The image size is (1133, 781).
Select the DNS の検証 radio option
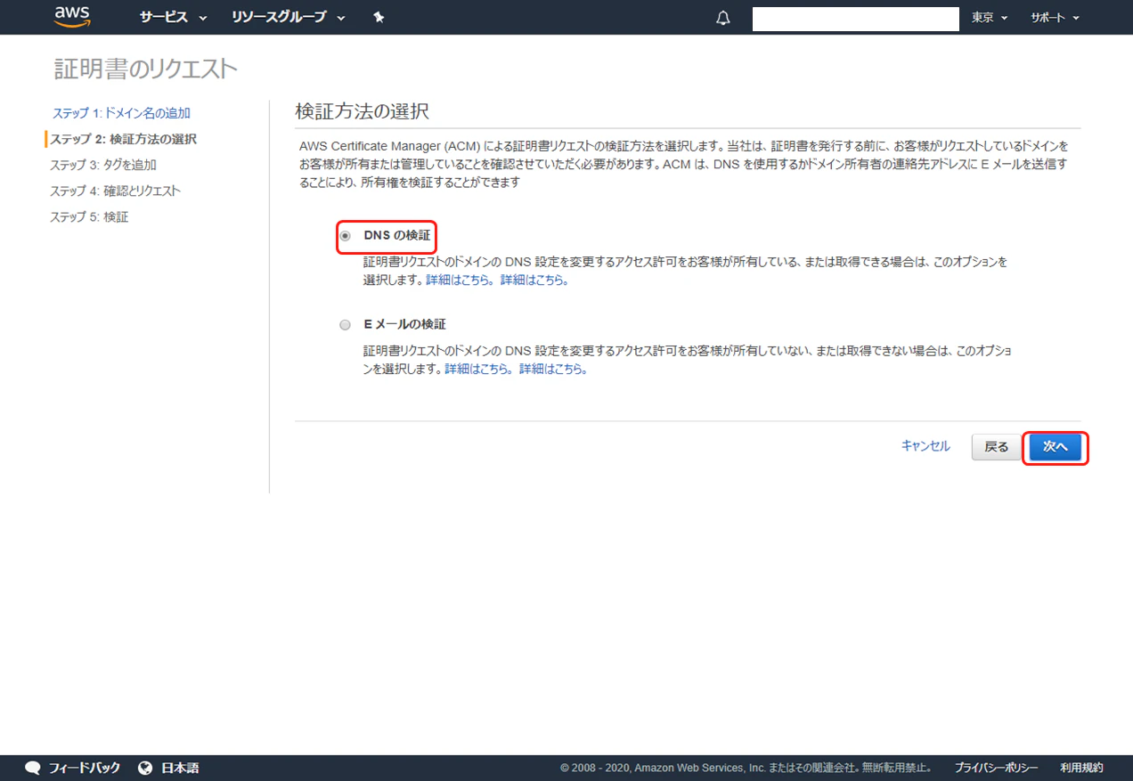[346, 236]
